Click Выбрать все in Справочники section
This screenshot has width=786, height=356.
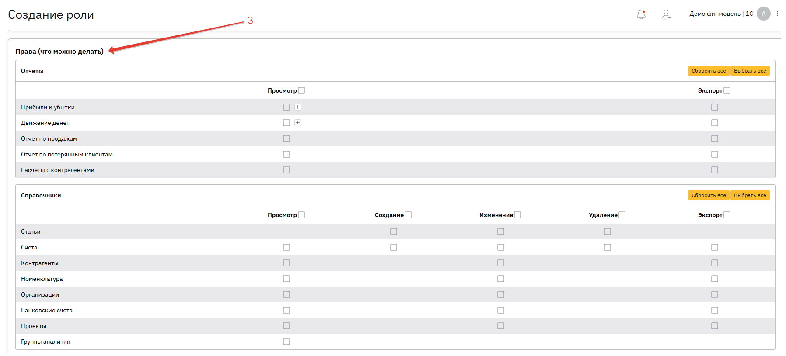click(x=750, y=195)
